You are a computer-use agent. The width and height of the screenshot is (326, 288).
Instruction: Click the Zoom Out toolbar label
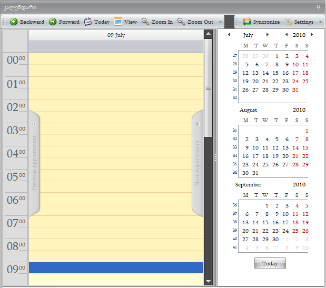200,22
